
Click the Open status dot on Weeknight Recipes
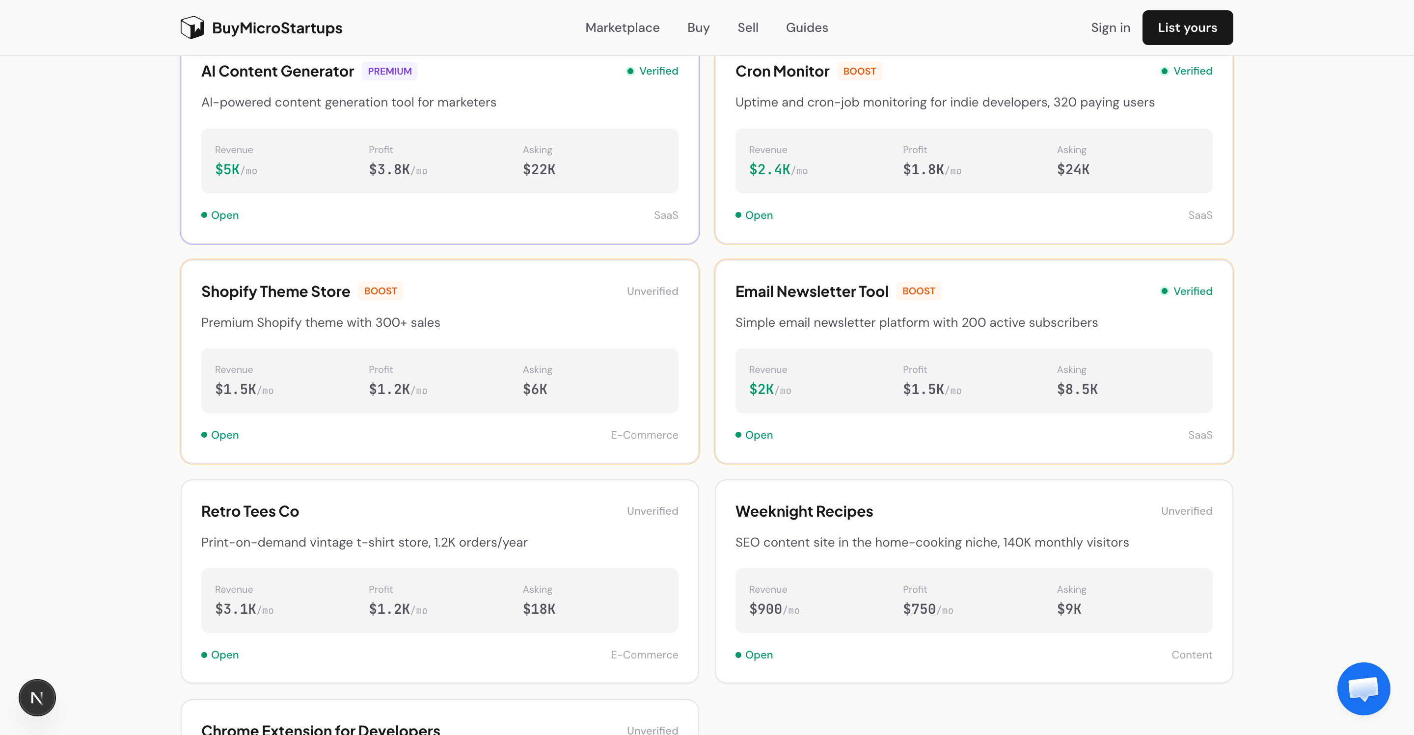[x=738, y=655]
